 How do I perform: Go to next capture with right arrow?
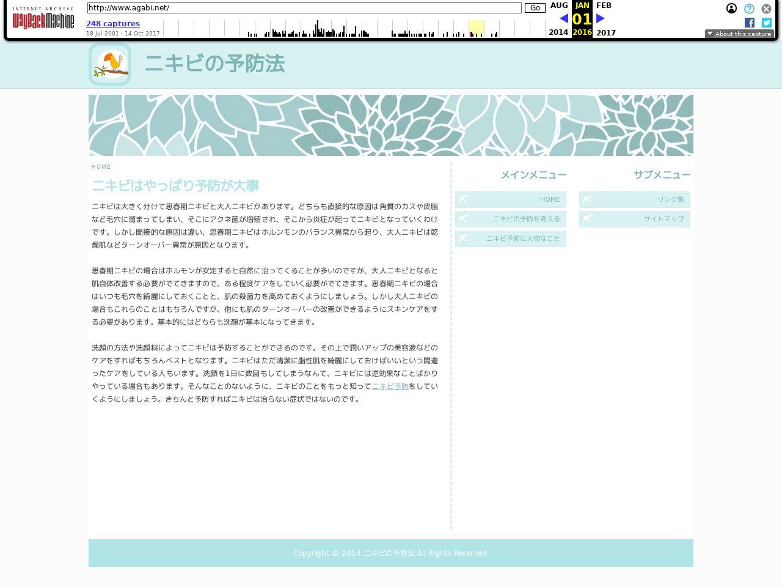coord(601,18)
